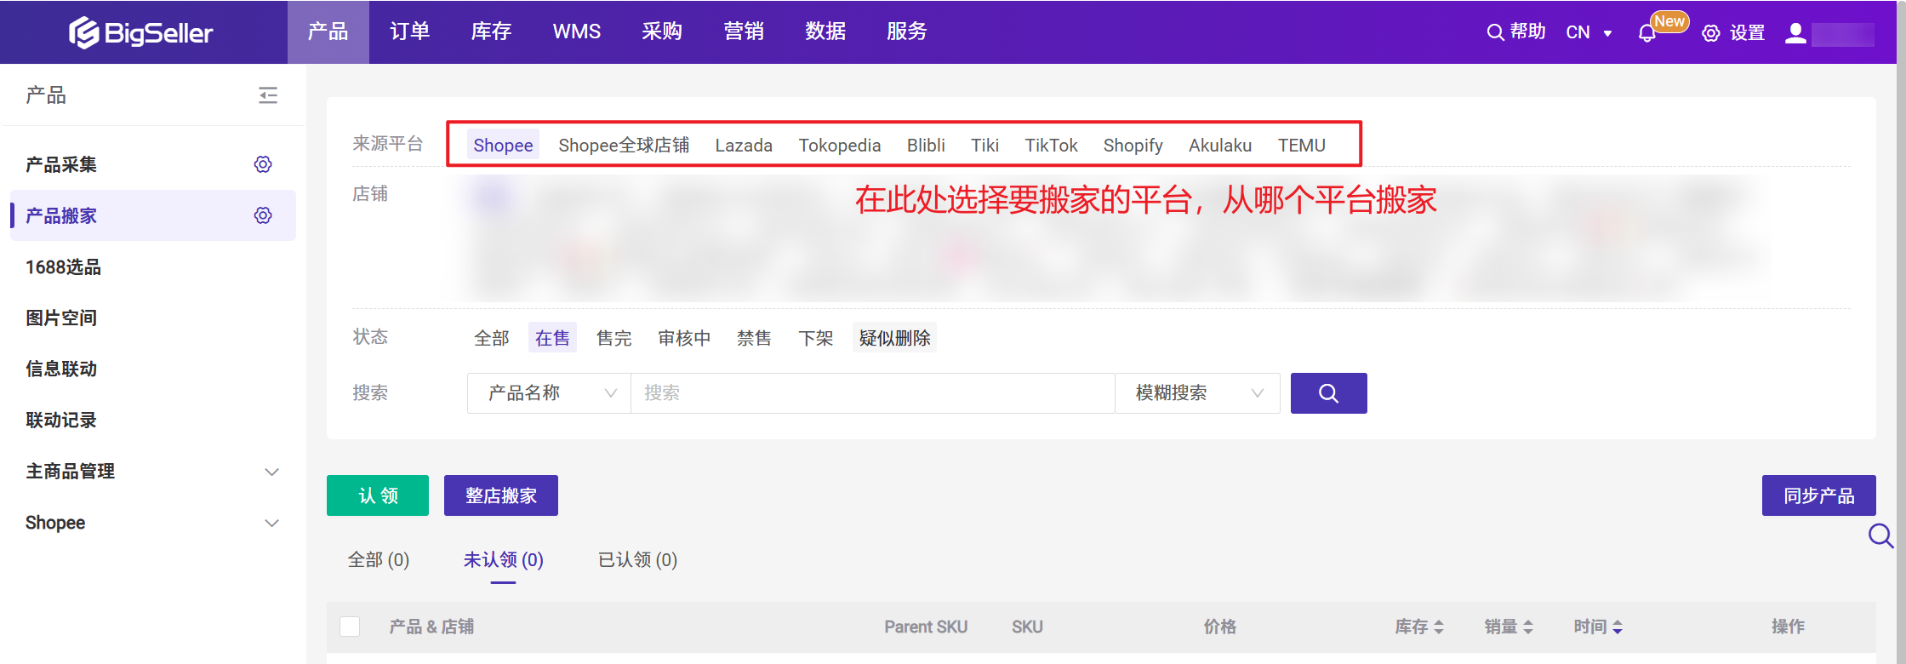Sort by 库存 column arrows
1906x664 pixels.
pyautogui.click(x=1439, y=627)
